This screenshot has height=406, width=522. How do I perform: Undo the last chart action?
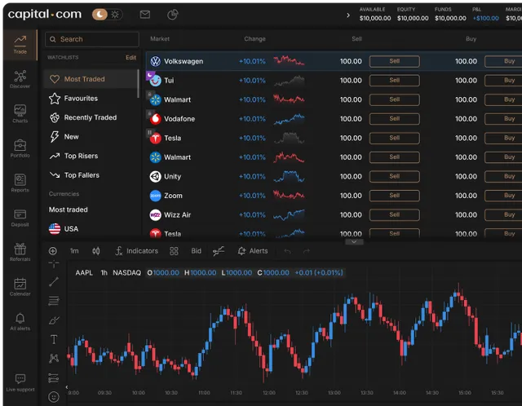288,251
